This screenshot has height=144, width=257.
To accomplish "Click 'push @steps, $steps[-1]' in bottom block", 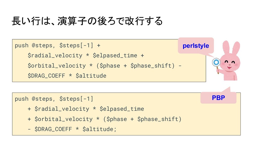I will click(x=54, y=99).
